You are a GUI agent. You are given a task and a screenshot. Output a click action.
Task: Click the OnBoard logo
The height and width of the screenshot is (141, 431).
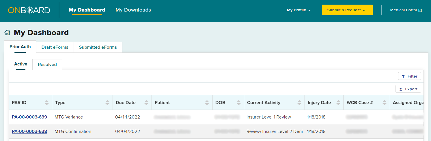pyautogui.click(x=29, y=10)
